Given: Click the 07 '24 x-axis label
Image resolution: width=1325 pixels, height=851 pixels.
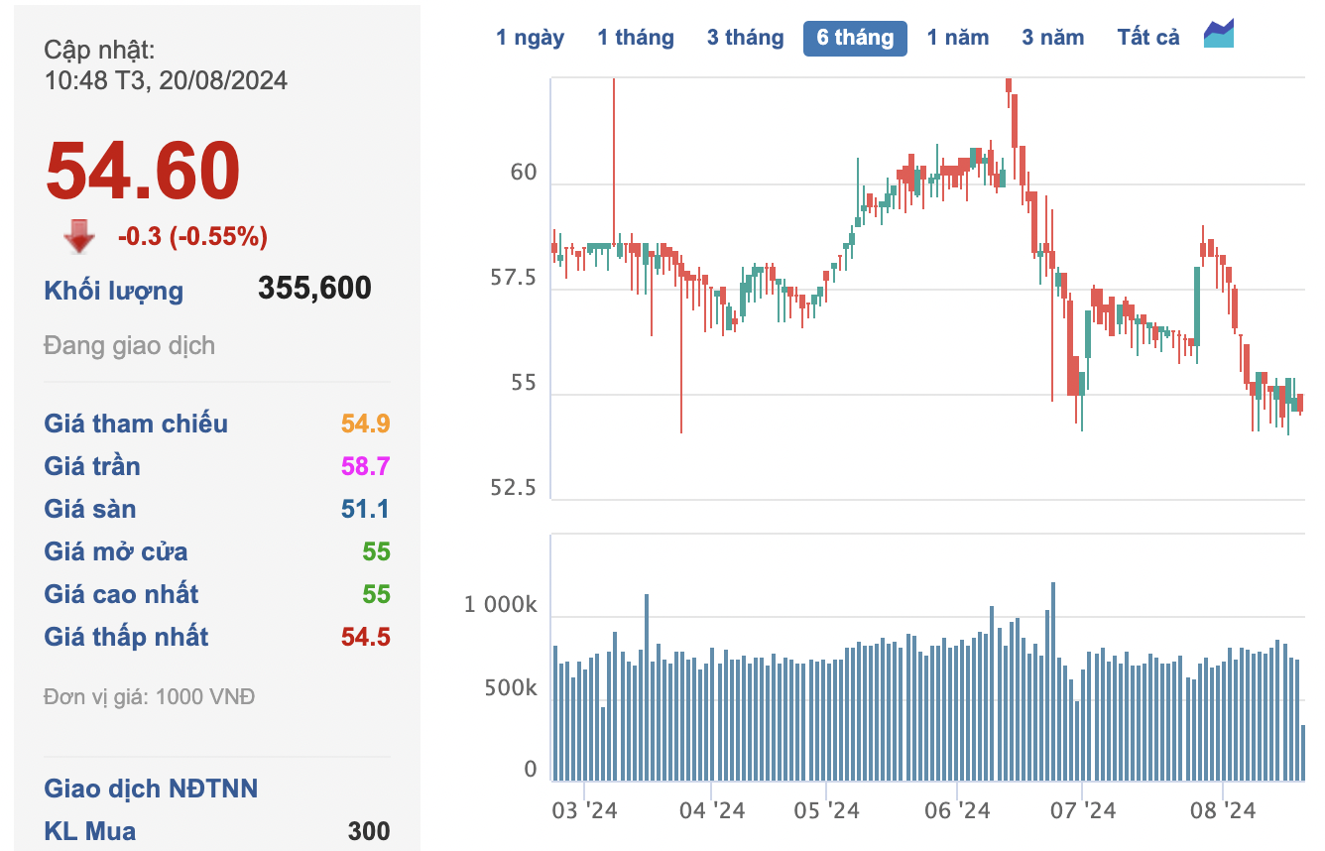Looking at the screenshot, I should pos(1083,810).
